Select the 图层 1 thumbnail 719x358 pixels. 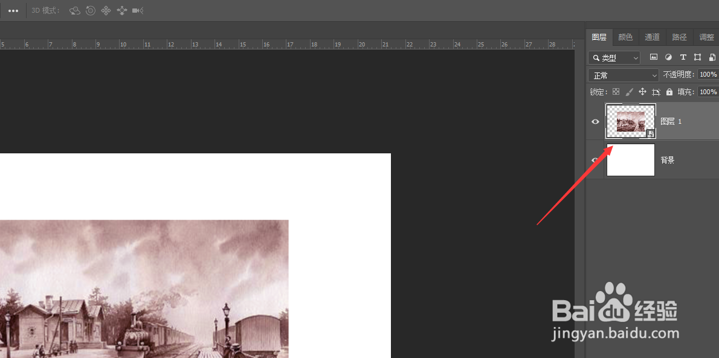click(631, 121)
